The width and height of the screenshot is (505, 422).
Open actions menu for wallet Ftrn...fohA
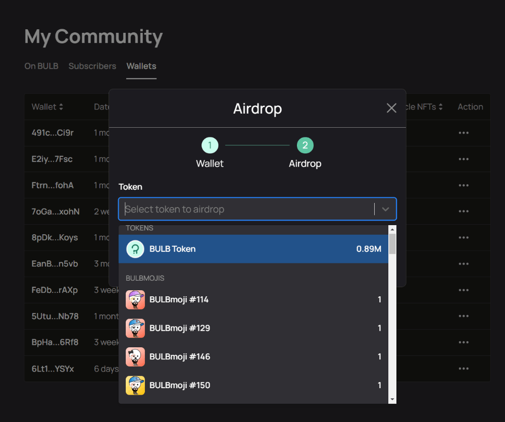464,185
